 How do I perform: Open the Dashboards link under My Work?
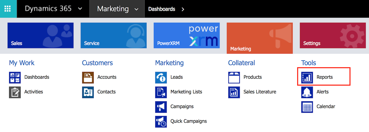coord(37,77)
